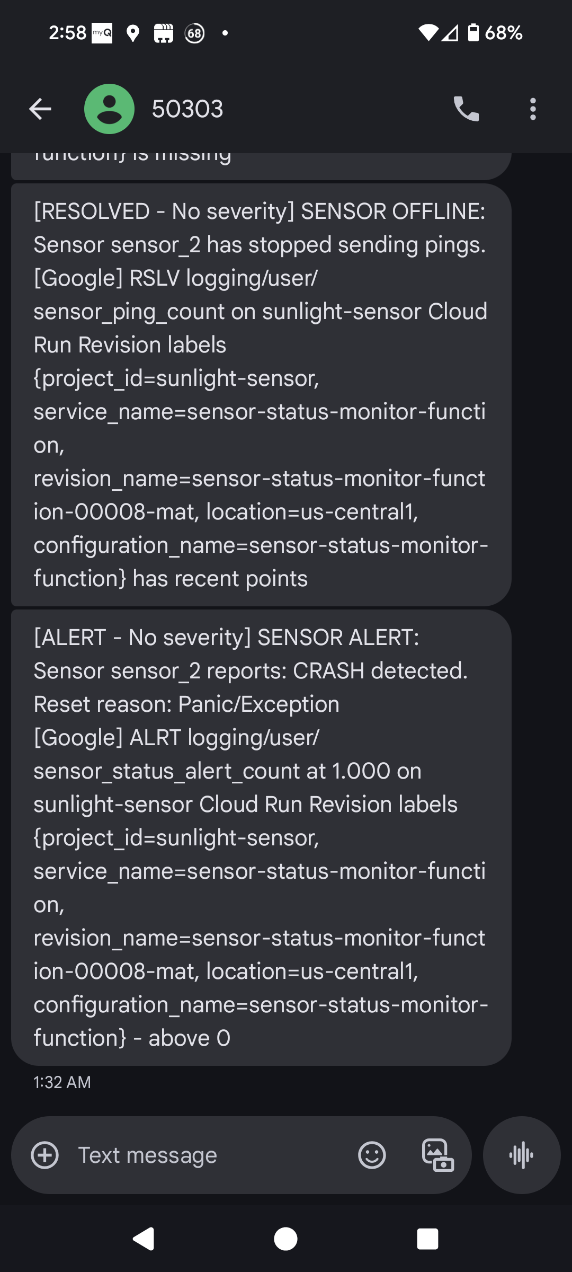Open the emoji picker
The width and height of the screenshot is (572, 1272).
372,1155
